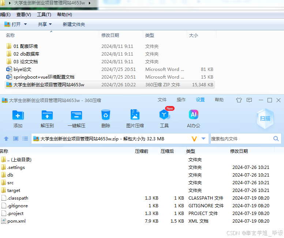Expand the breadcrumb arrow after folder name
The image size is (284, 238).
pos(89,3)
